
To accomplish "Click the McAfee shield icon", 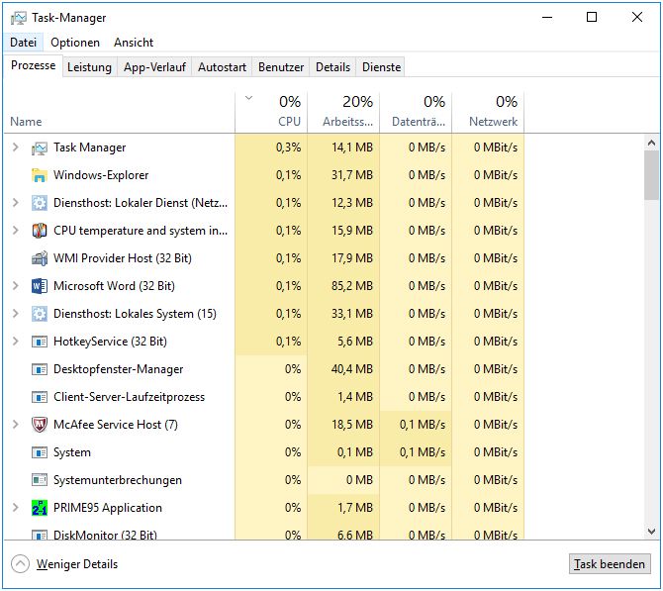I will (40, 425).
